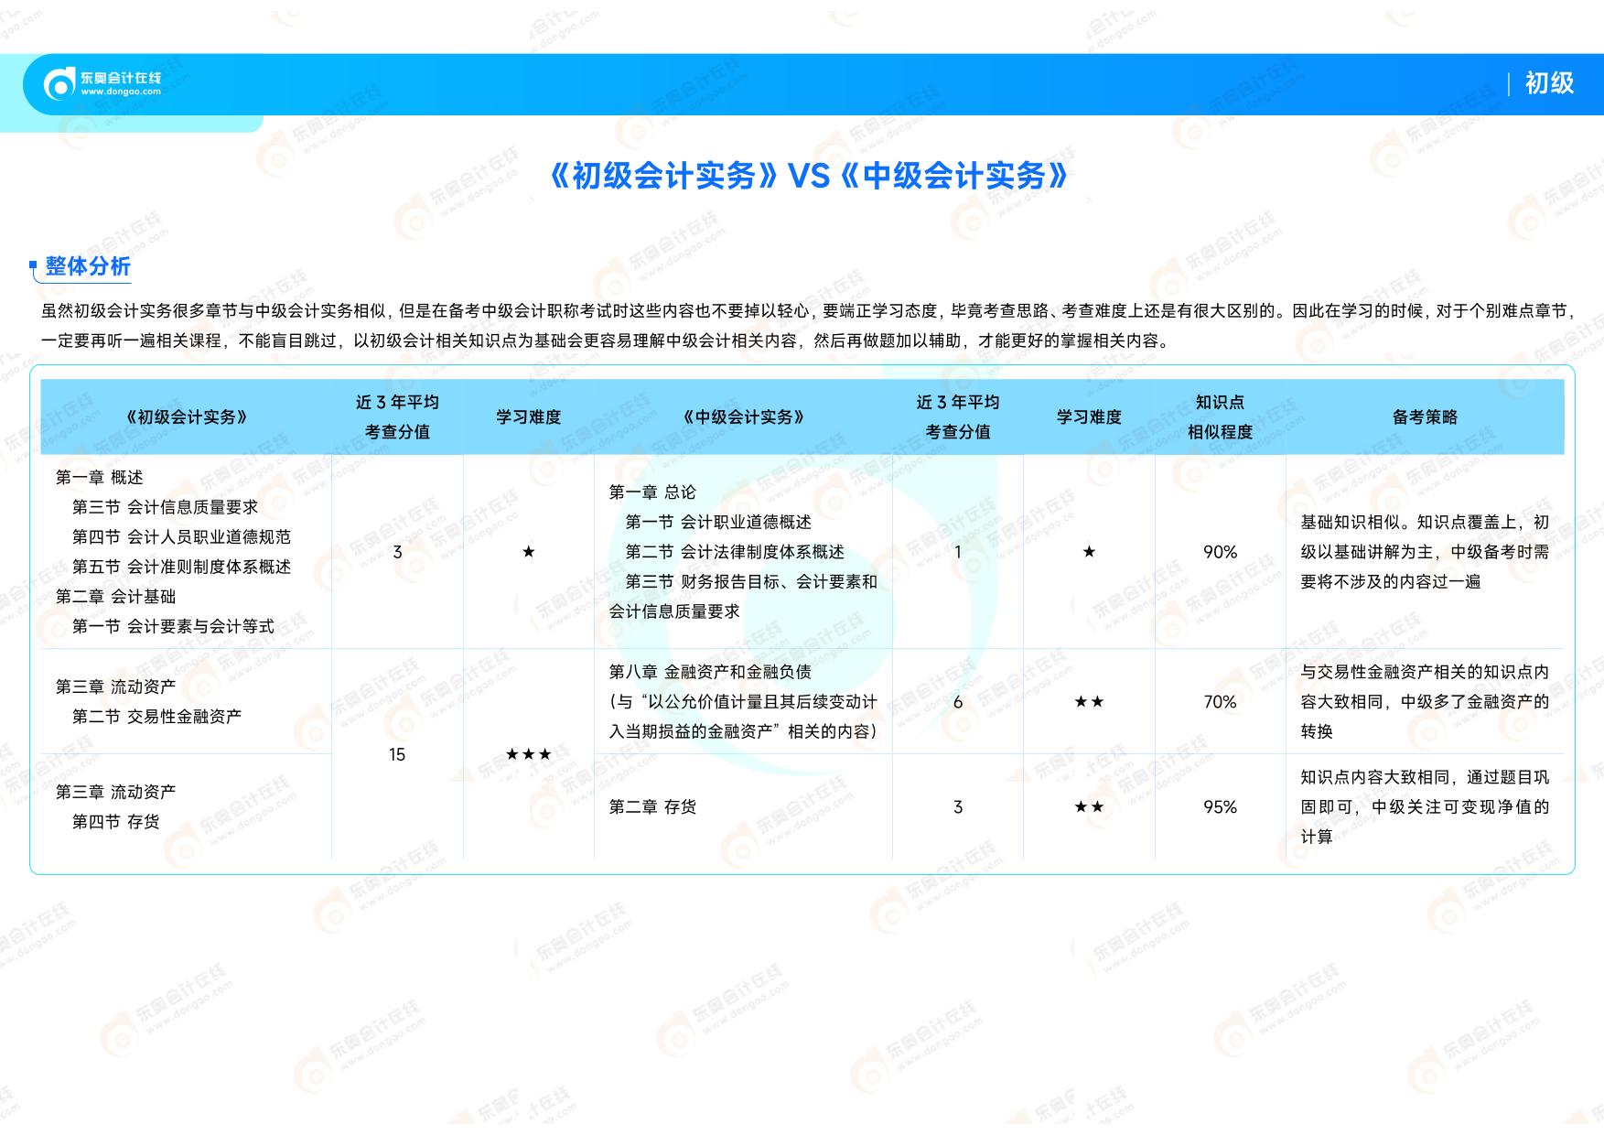Click 第一章 总论 chapter entry
This screenshot has width=1604, height=1135.
click(x=652, y=492)
